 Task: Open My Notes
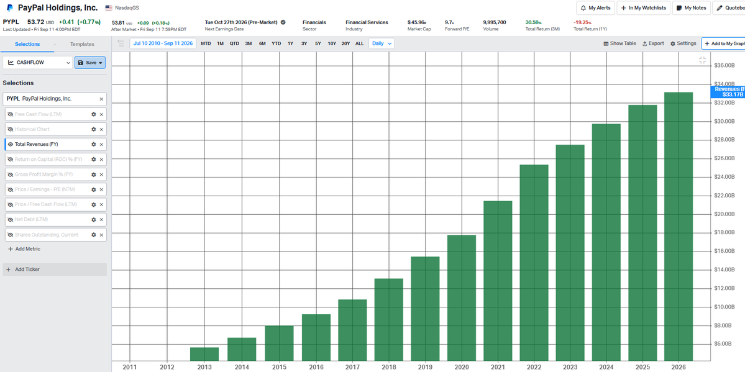(x=692, y=7)
